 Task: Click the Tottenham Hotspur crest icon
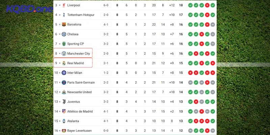point(64,15)
